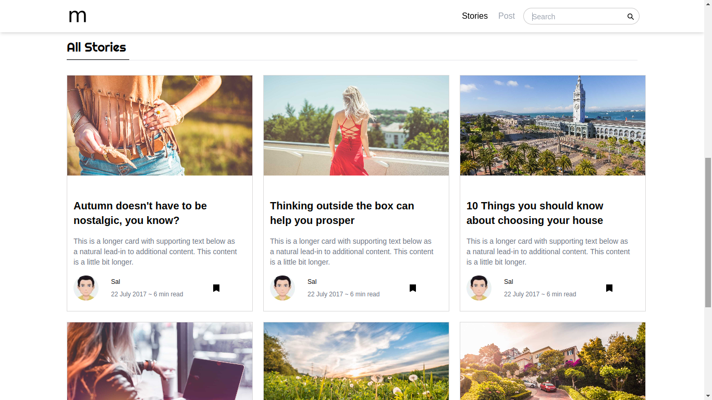Click Sal's avatar on the 10 Things card

[479, 288]
